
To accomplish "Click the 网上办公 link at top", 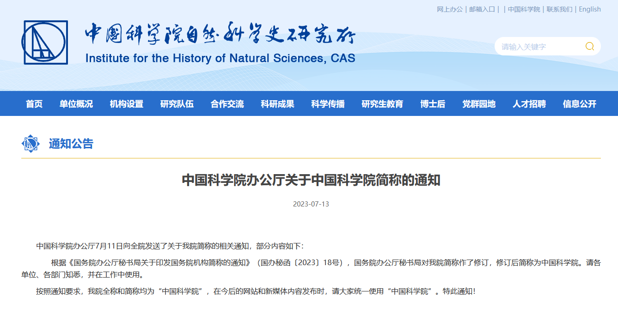I will 450,9.
